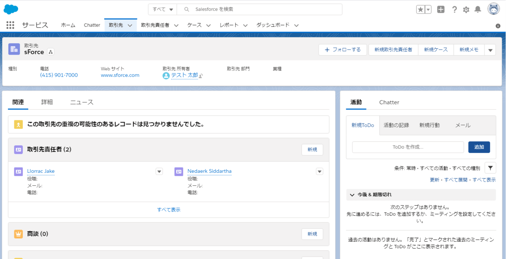Click 新規 in the 取引先責任者 list

tap(312, 150)
